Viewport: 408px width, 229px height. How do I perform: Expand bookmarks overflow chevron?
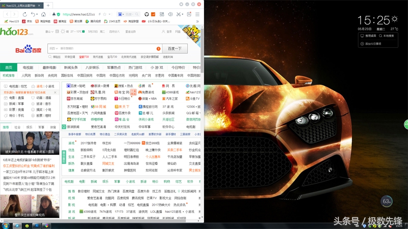tap(197, 21)
